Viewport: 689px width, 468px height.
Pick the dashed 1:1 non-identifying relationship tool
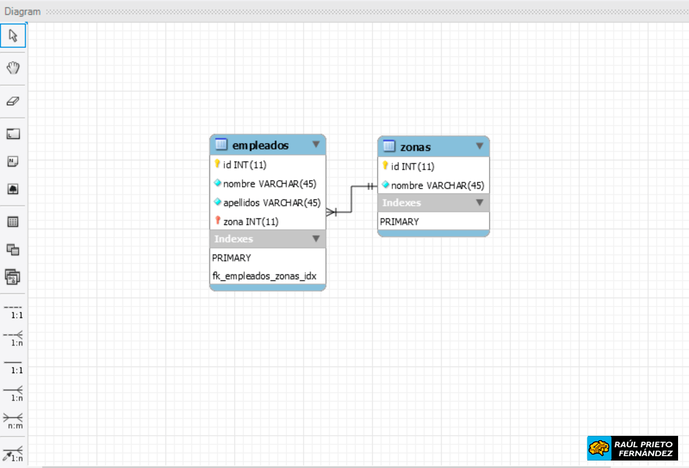[x=13, y=310]
